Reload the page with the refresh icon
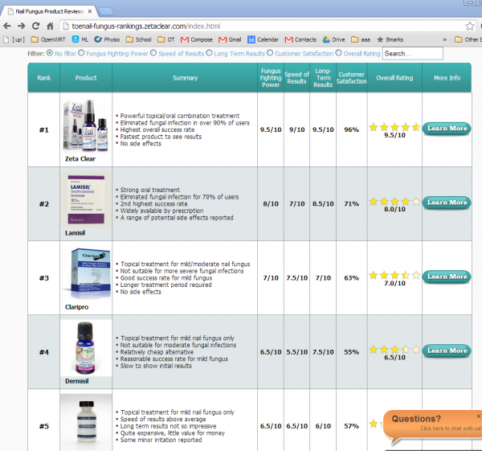482x451 pixels. [36, 26]
